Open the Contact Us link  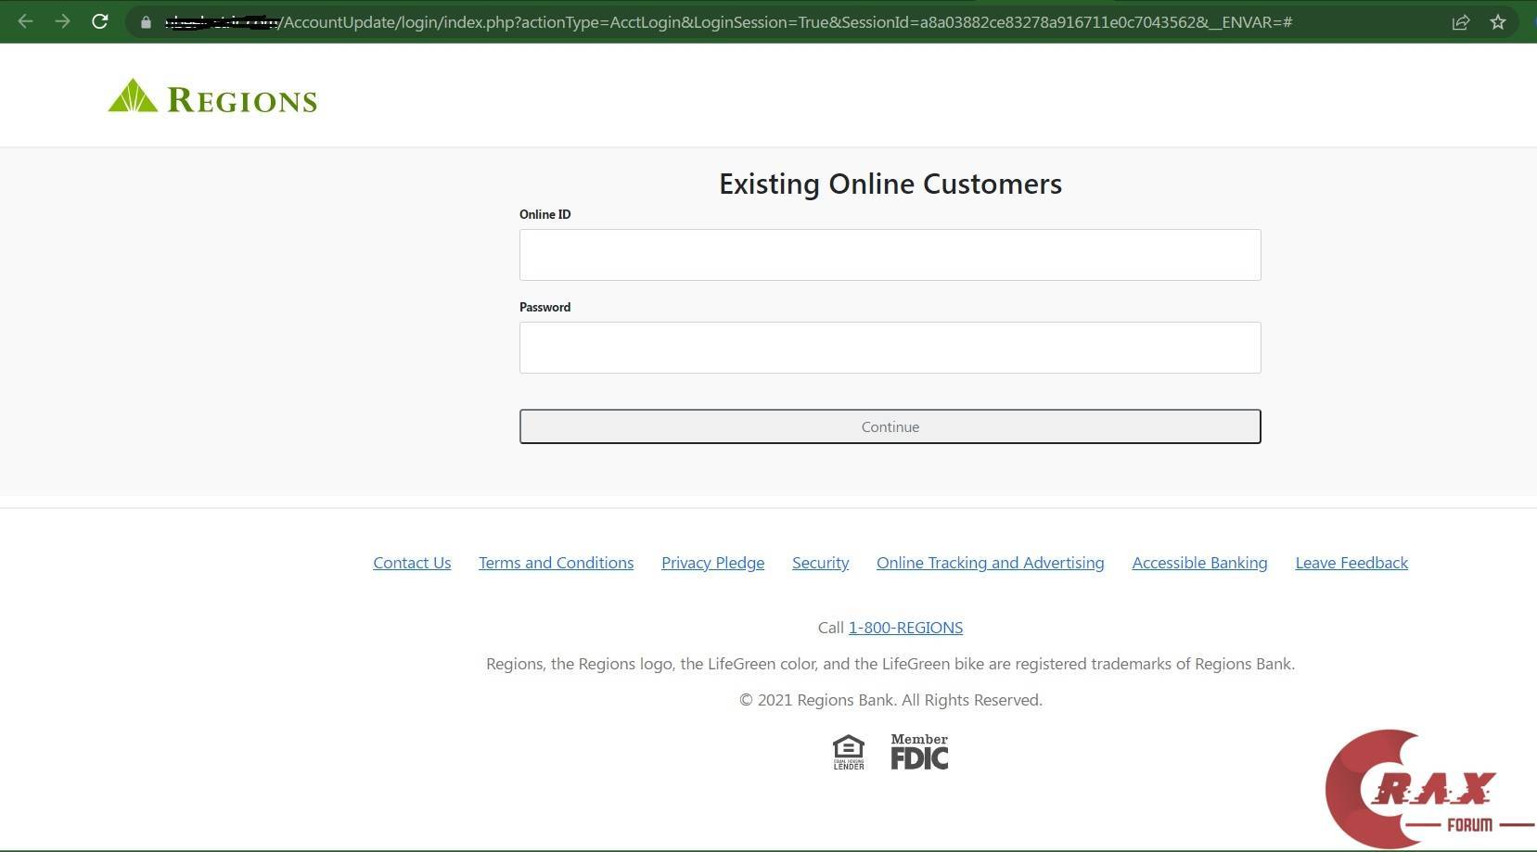(x=412, y=563)
